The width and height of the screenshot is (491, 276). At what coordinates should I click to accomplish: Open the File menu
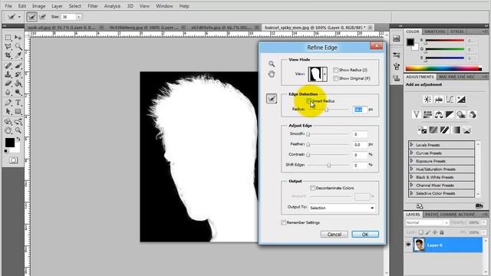8,6
